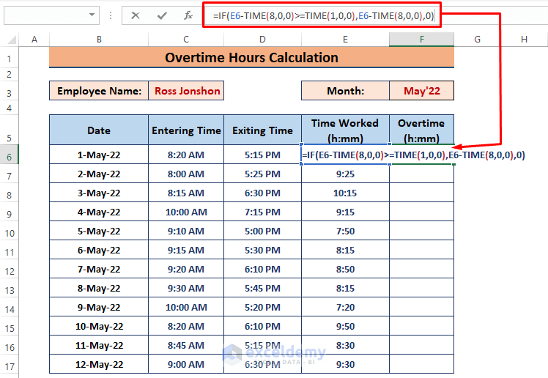
Task: Select the 9:00 AM entering time cell
Action: 186,364
